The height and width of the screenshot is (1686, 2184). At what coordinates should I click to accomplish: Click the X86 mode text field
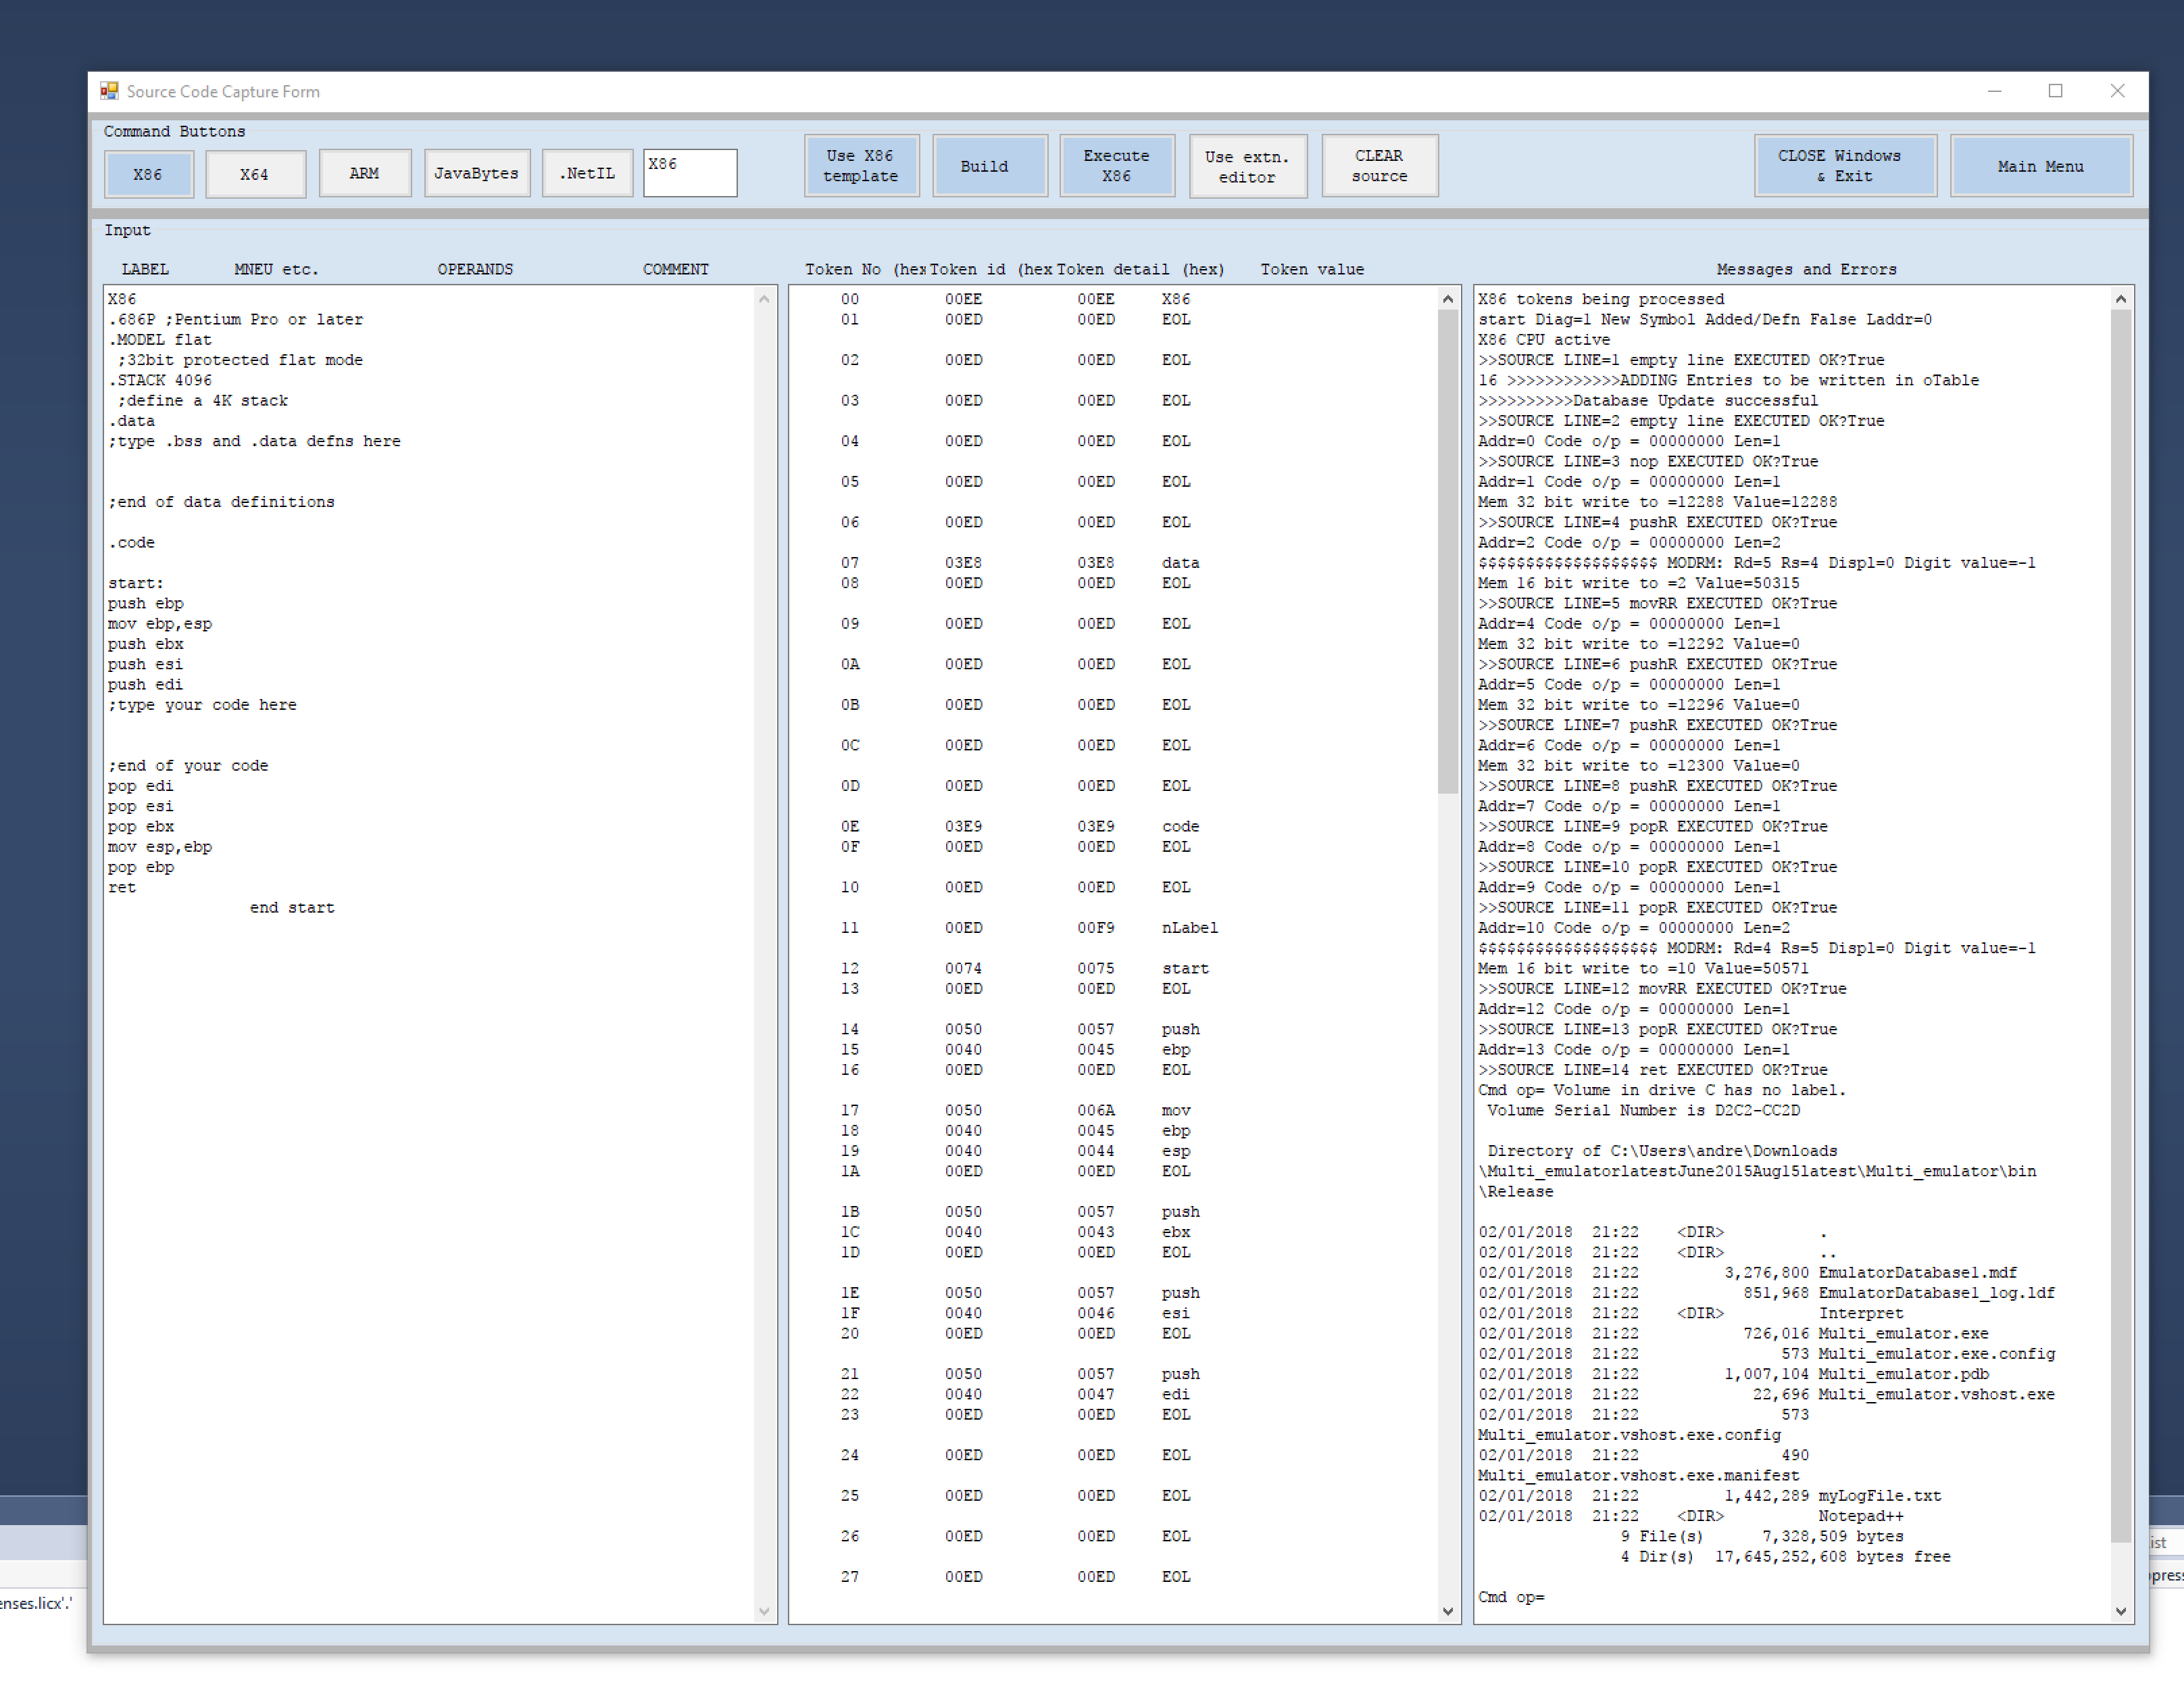pos(690,173)
